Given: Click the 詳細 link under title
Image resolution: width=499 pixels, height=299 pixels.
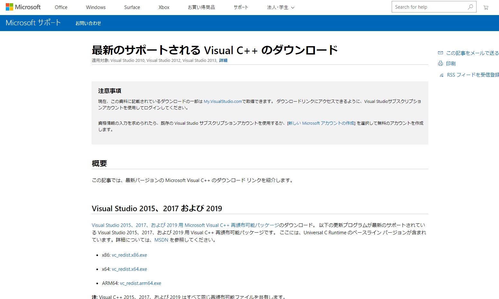Looking at the screenshot, I should pyautogui.click(x=223, y=60).
